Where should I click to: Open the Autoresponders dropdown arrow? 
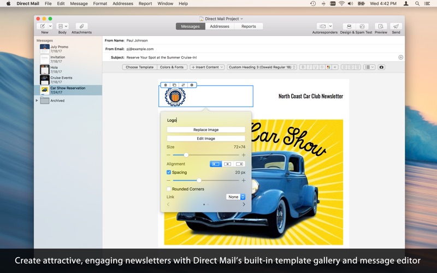point(330,26)
